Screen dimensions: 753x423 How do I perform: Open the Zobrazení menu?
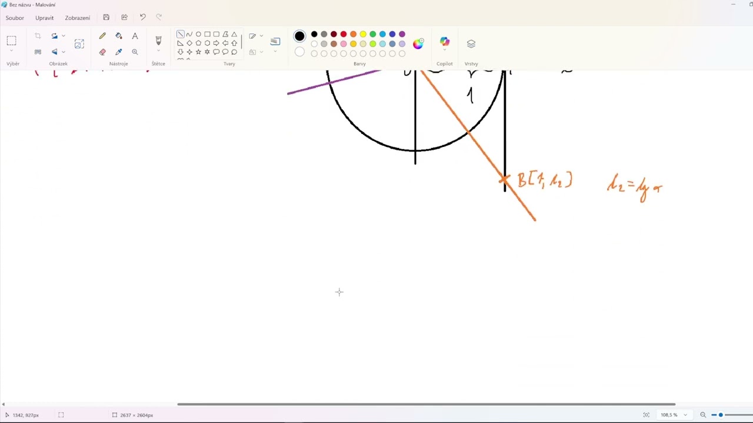77,18
